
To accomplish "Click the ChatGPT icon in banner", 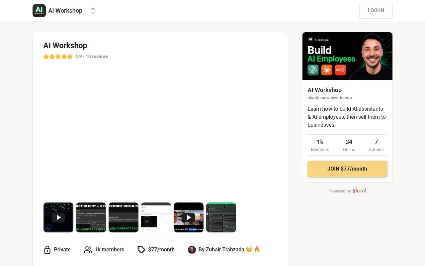I will (x=313, y=70).
